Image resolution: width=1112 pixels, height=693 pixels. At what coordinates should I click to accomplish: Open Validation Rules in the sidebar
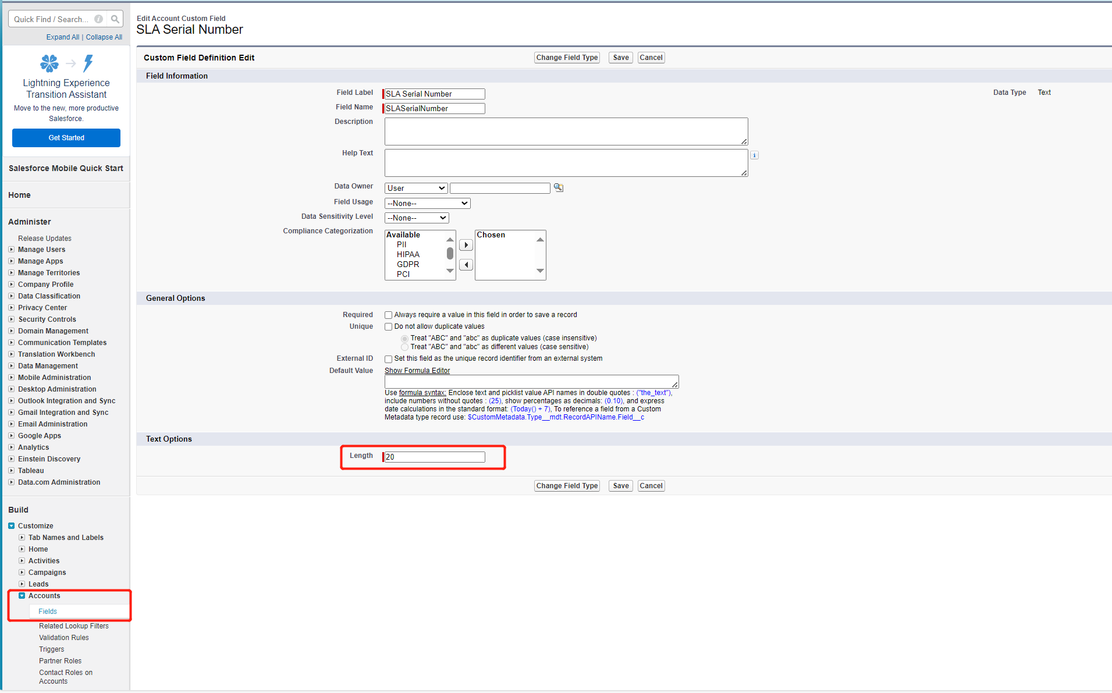(x=64, y=637)
